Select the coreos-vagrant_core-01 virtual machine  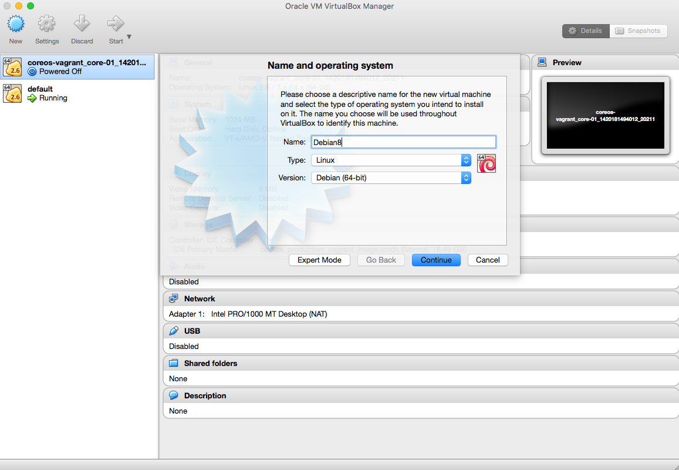pos(77,67)
